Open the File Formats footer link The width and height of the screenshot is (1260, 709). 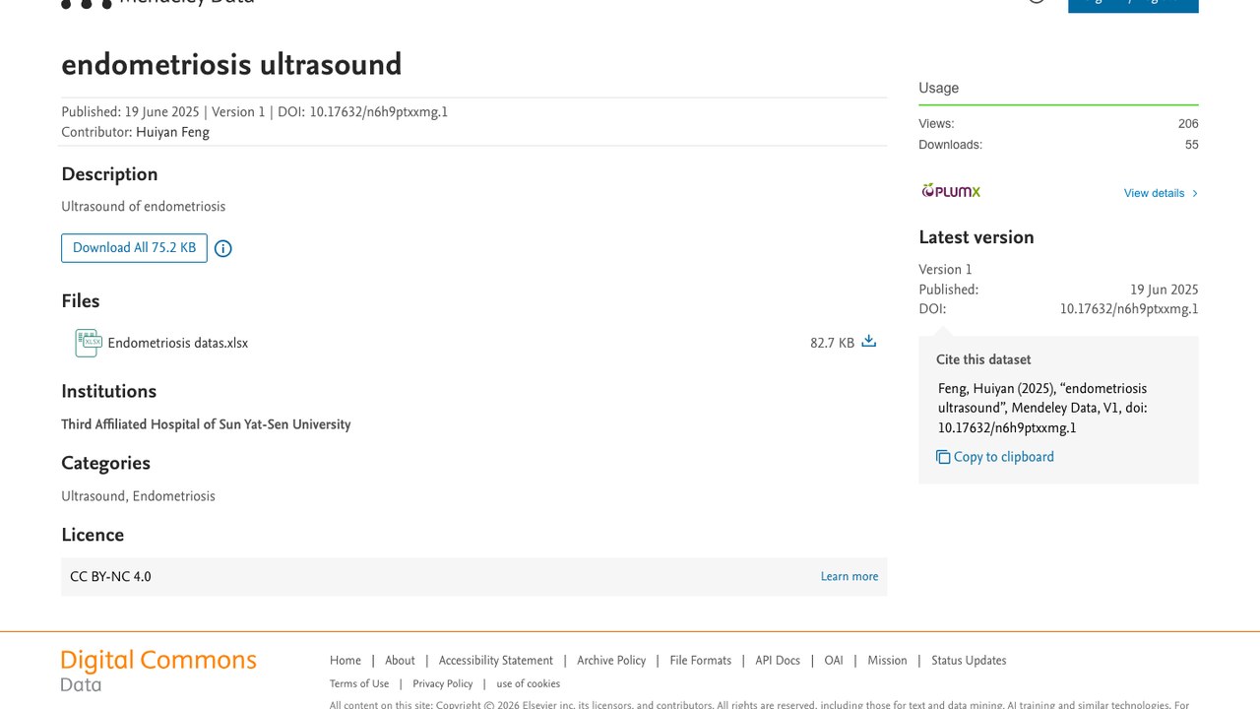[x=701, y=661]
